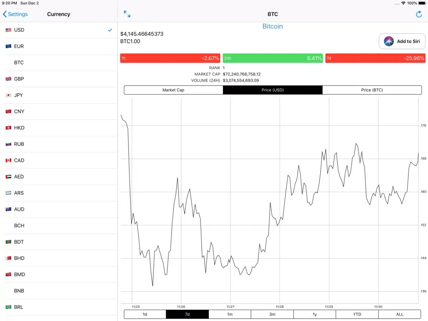Set chart range to 1m

(230, 314)
